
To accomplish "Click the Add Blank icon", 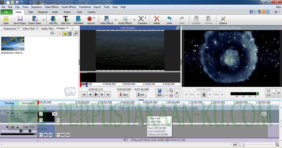I will [x=79, y=20].
